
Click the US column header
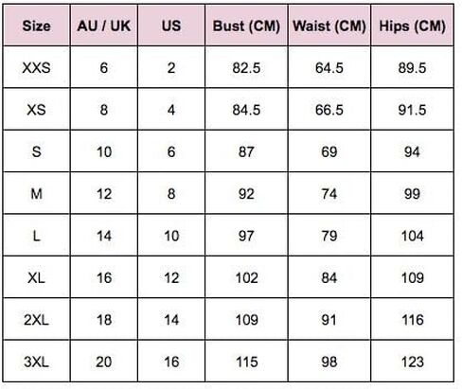pyautogui.click(x=171, y=26)
